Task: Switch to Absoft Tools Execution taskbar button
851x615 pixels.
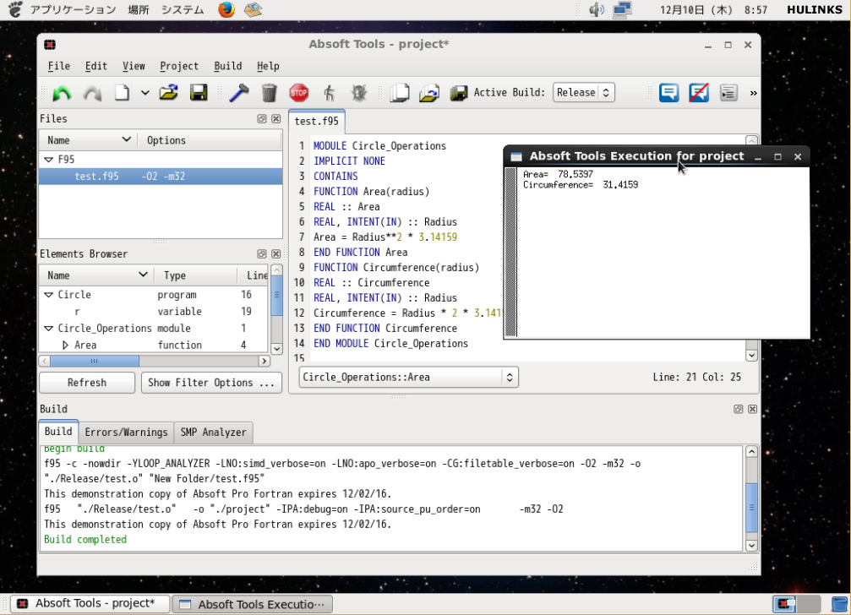Action: (253, 604)
